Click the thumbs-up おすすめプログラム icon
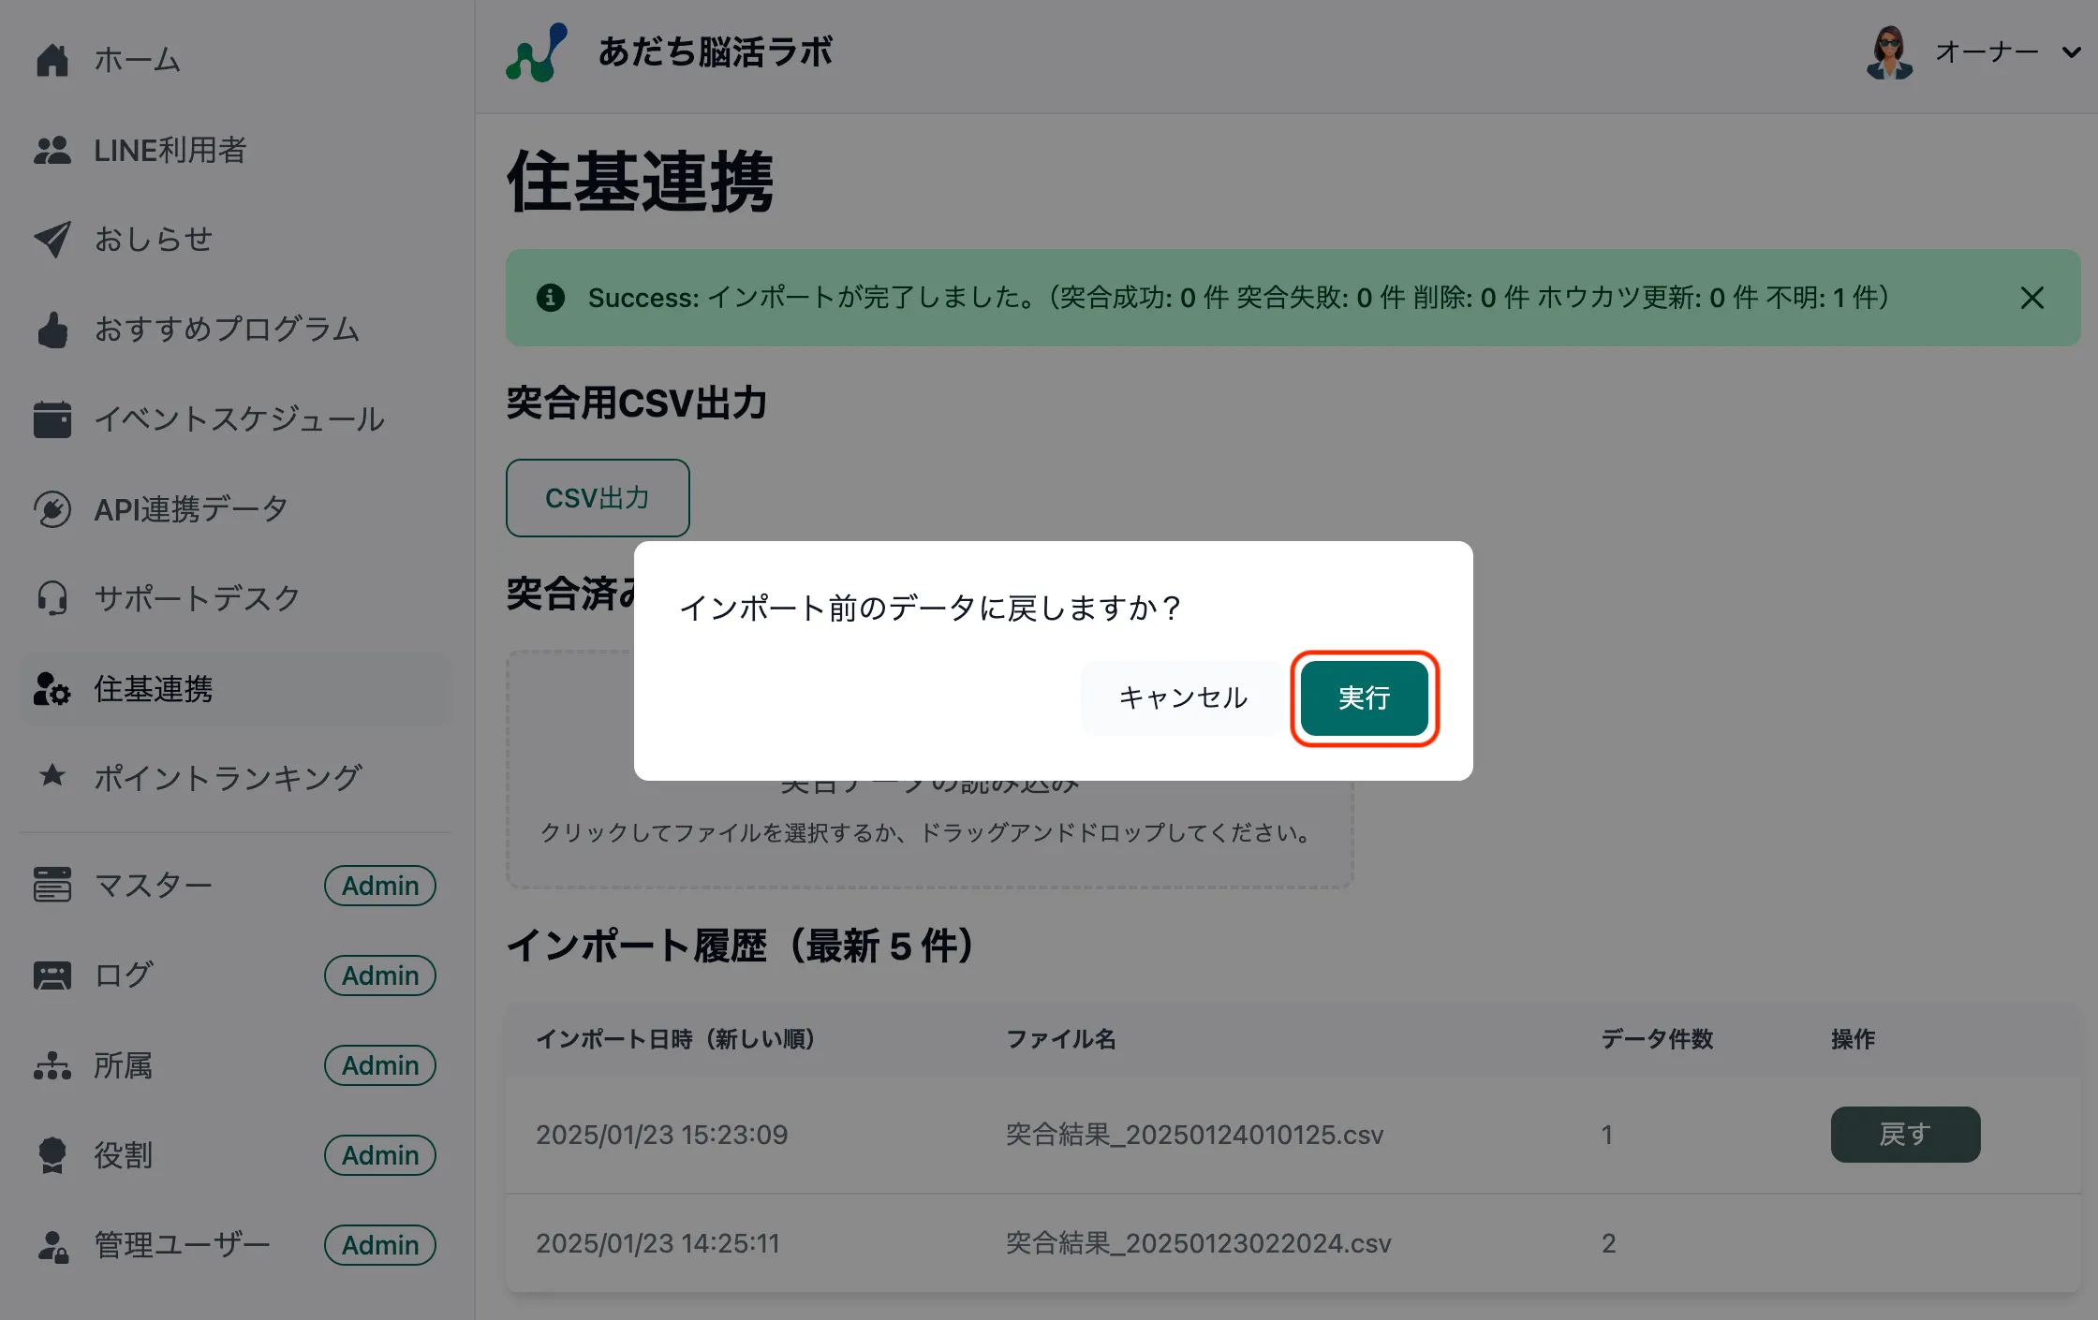 click(52, 330)
